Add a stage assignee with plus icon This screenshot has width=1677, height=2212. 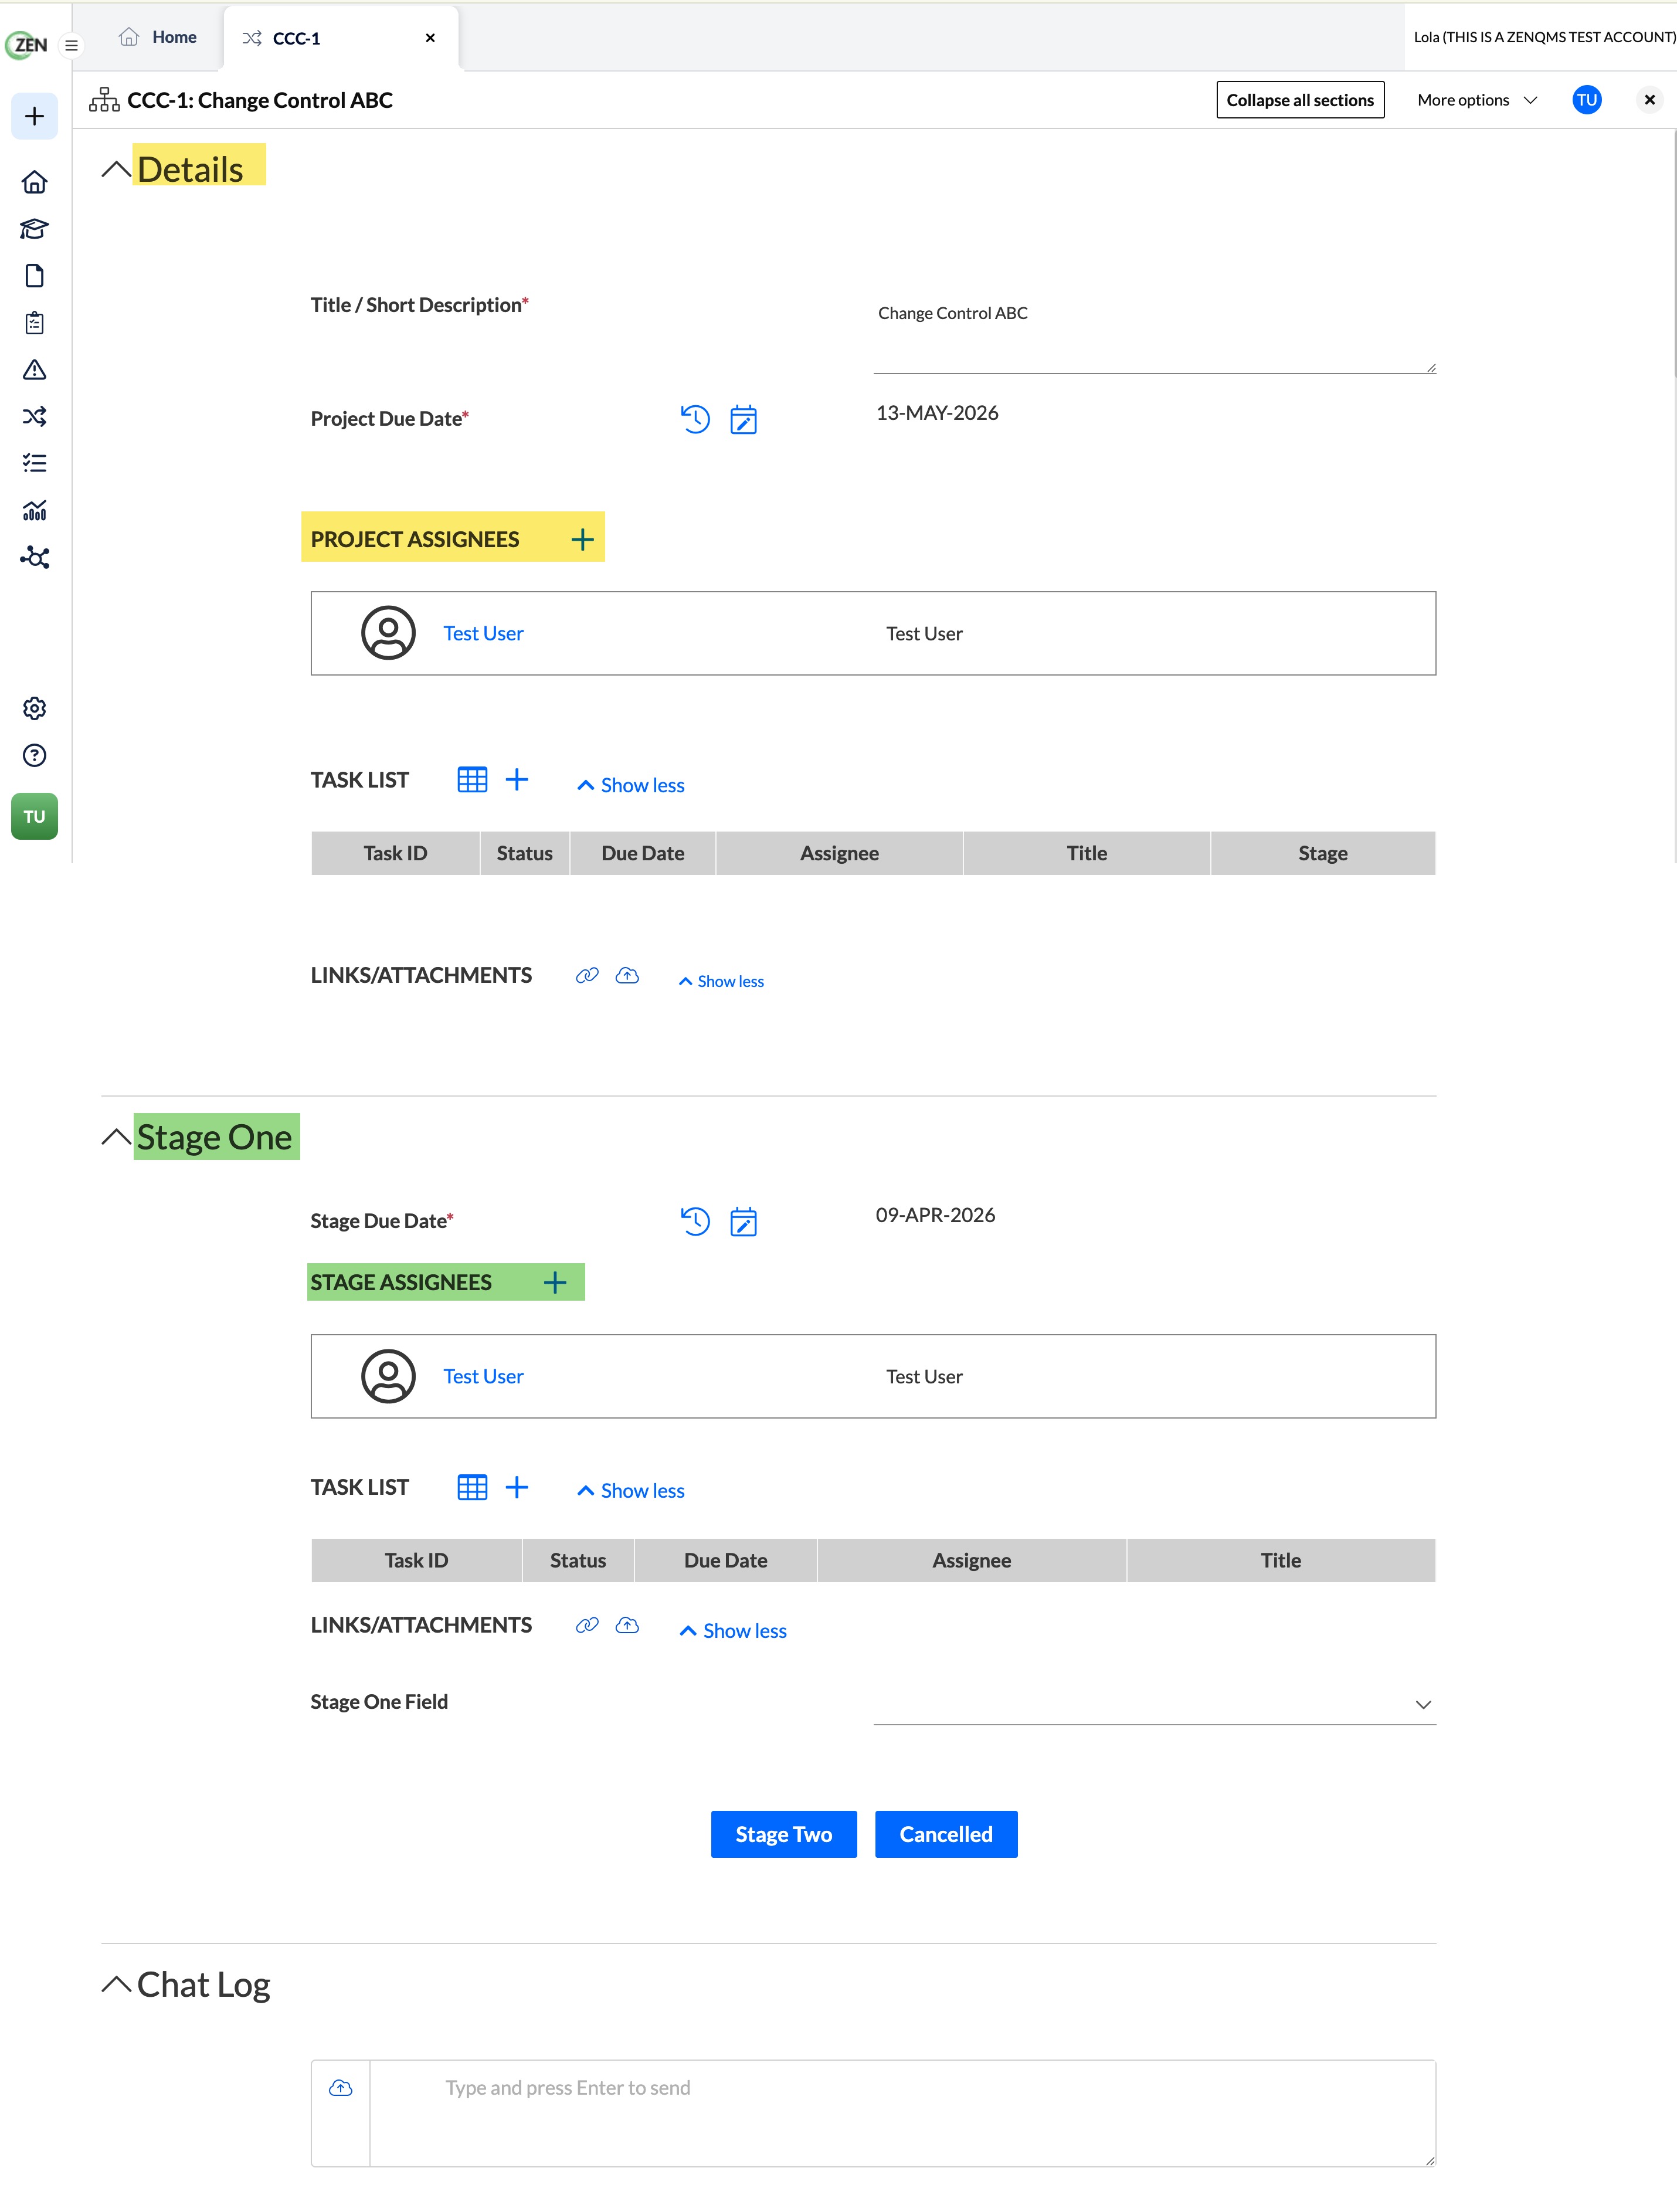tap(555, 1282)
